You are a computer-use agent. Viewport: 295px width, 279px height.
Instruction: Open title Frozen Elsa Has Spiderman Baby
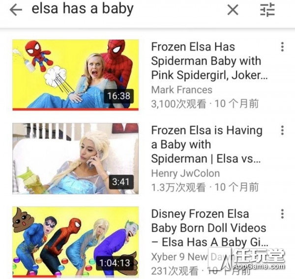(x=209, y=61)
